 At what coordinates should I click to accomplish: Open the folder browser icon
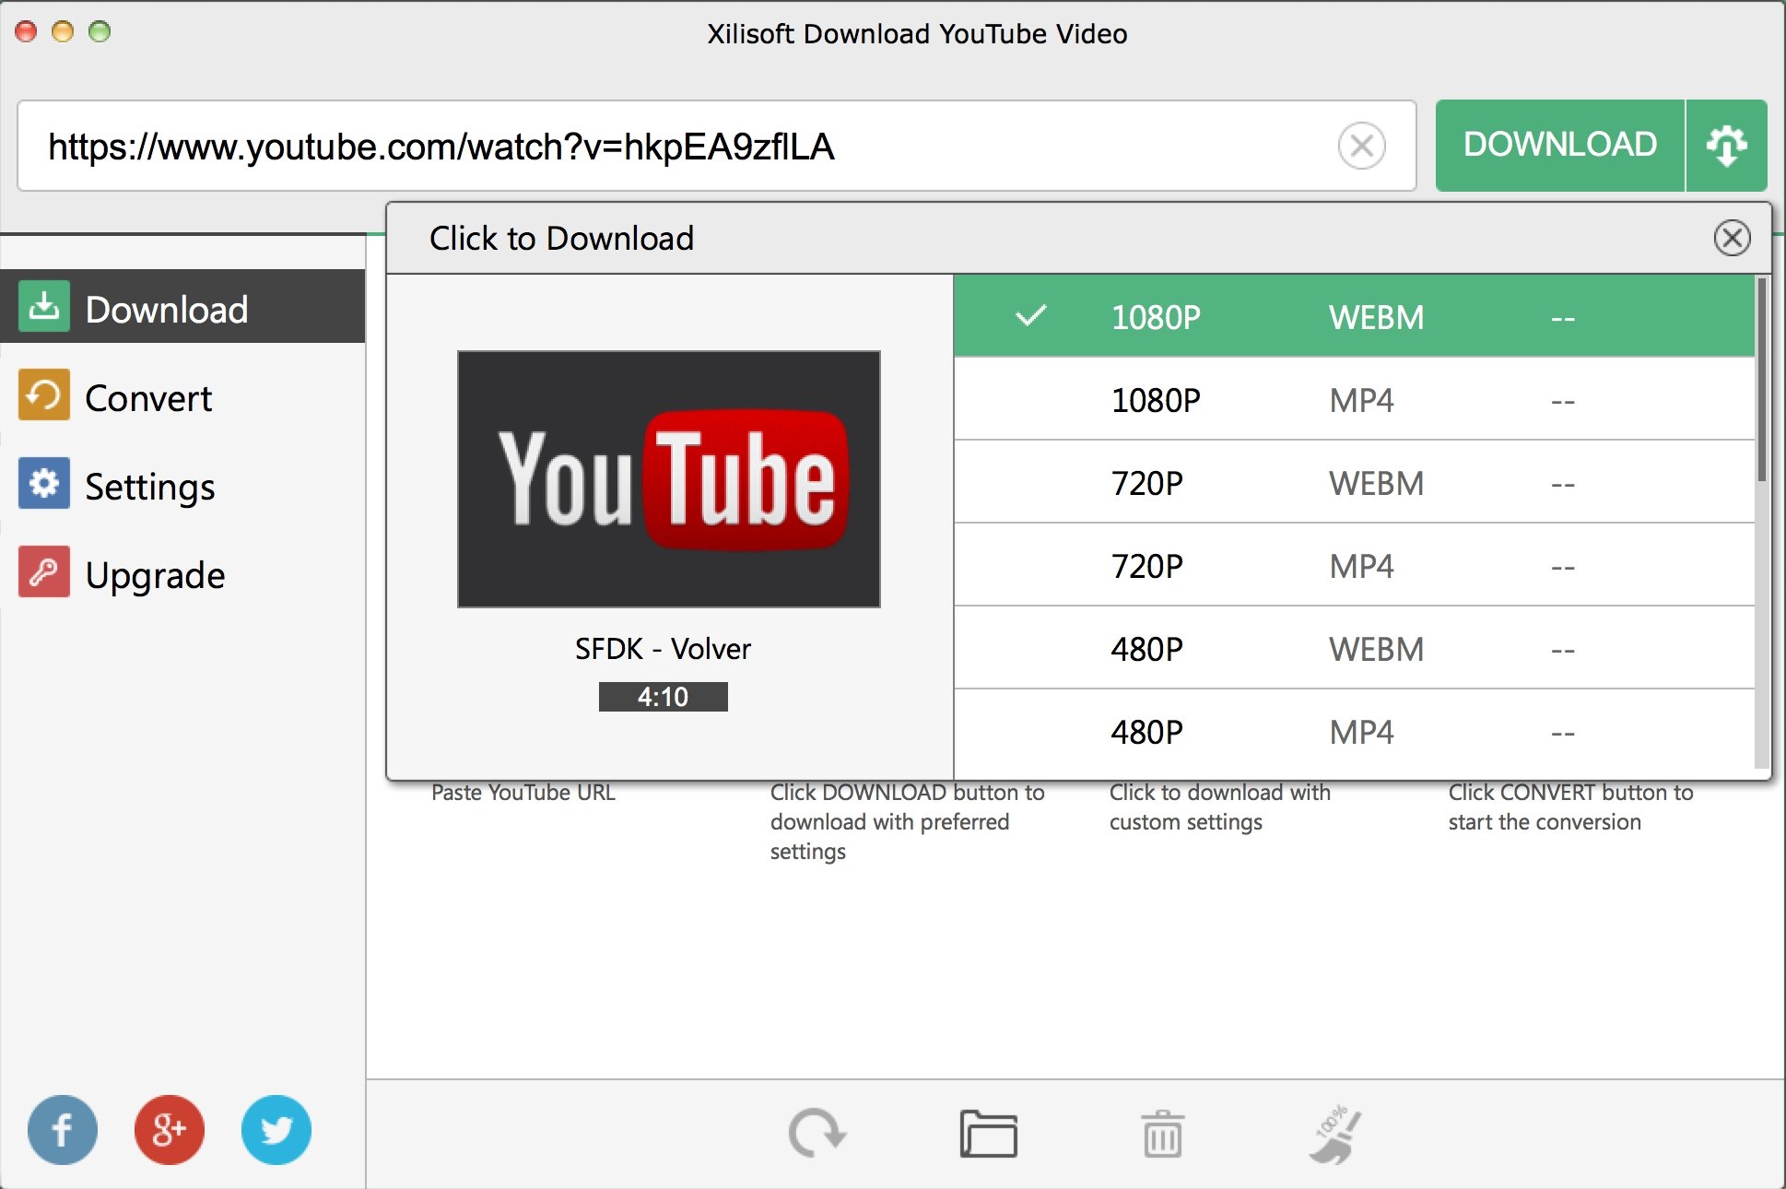pos(989,1132)
